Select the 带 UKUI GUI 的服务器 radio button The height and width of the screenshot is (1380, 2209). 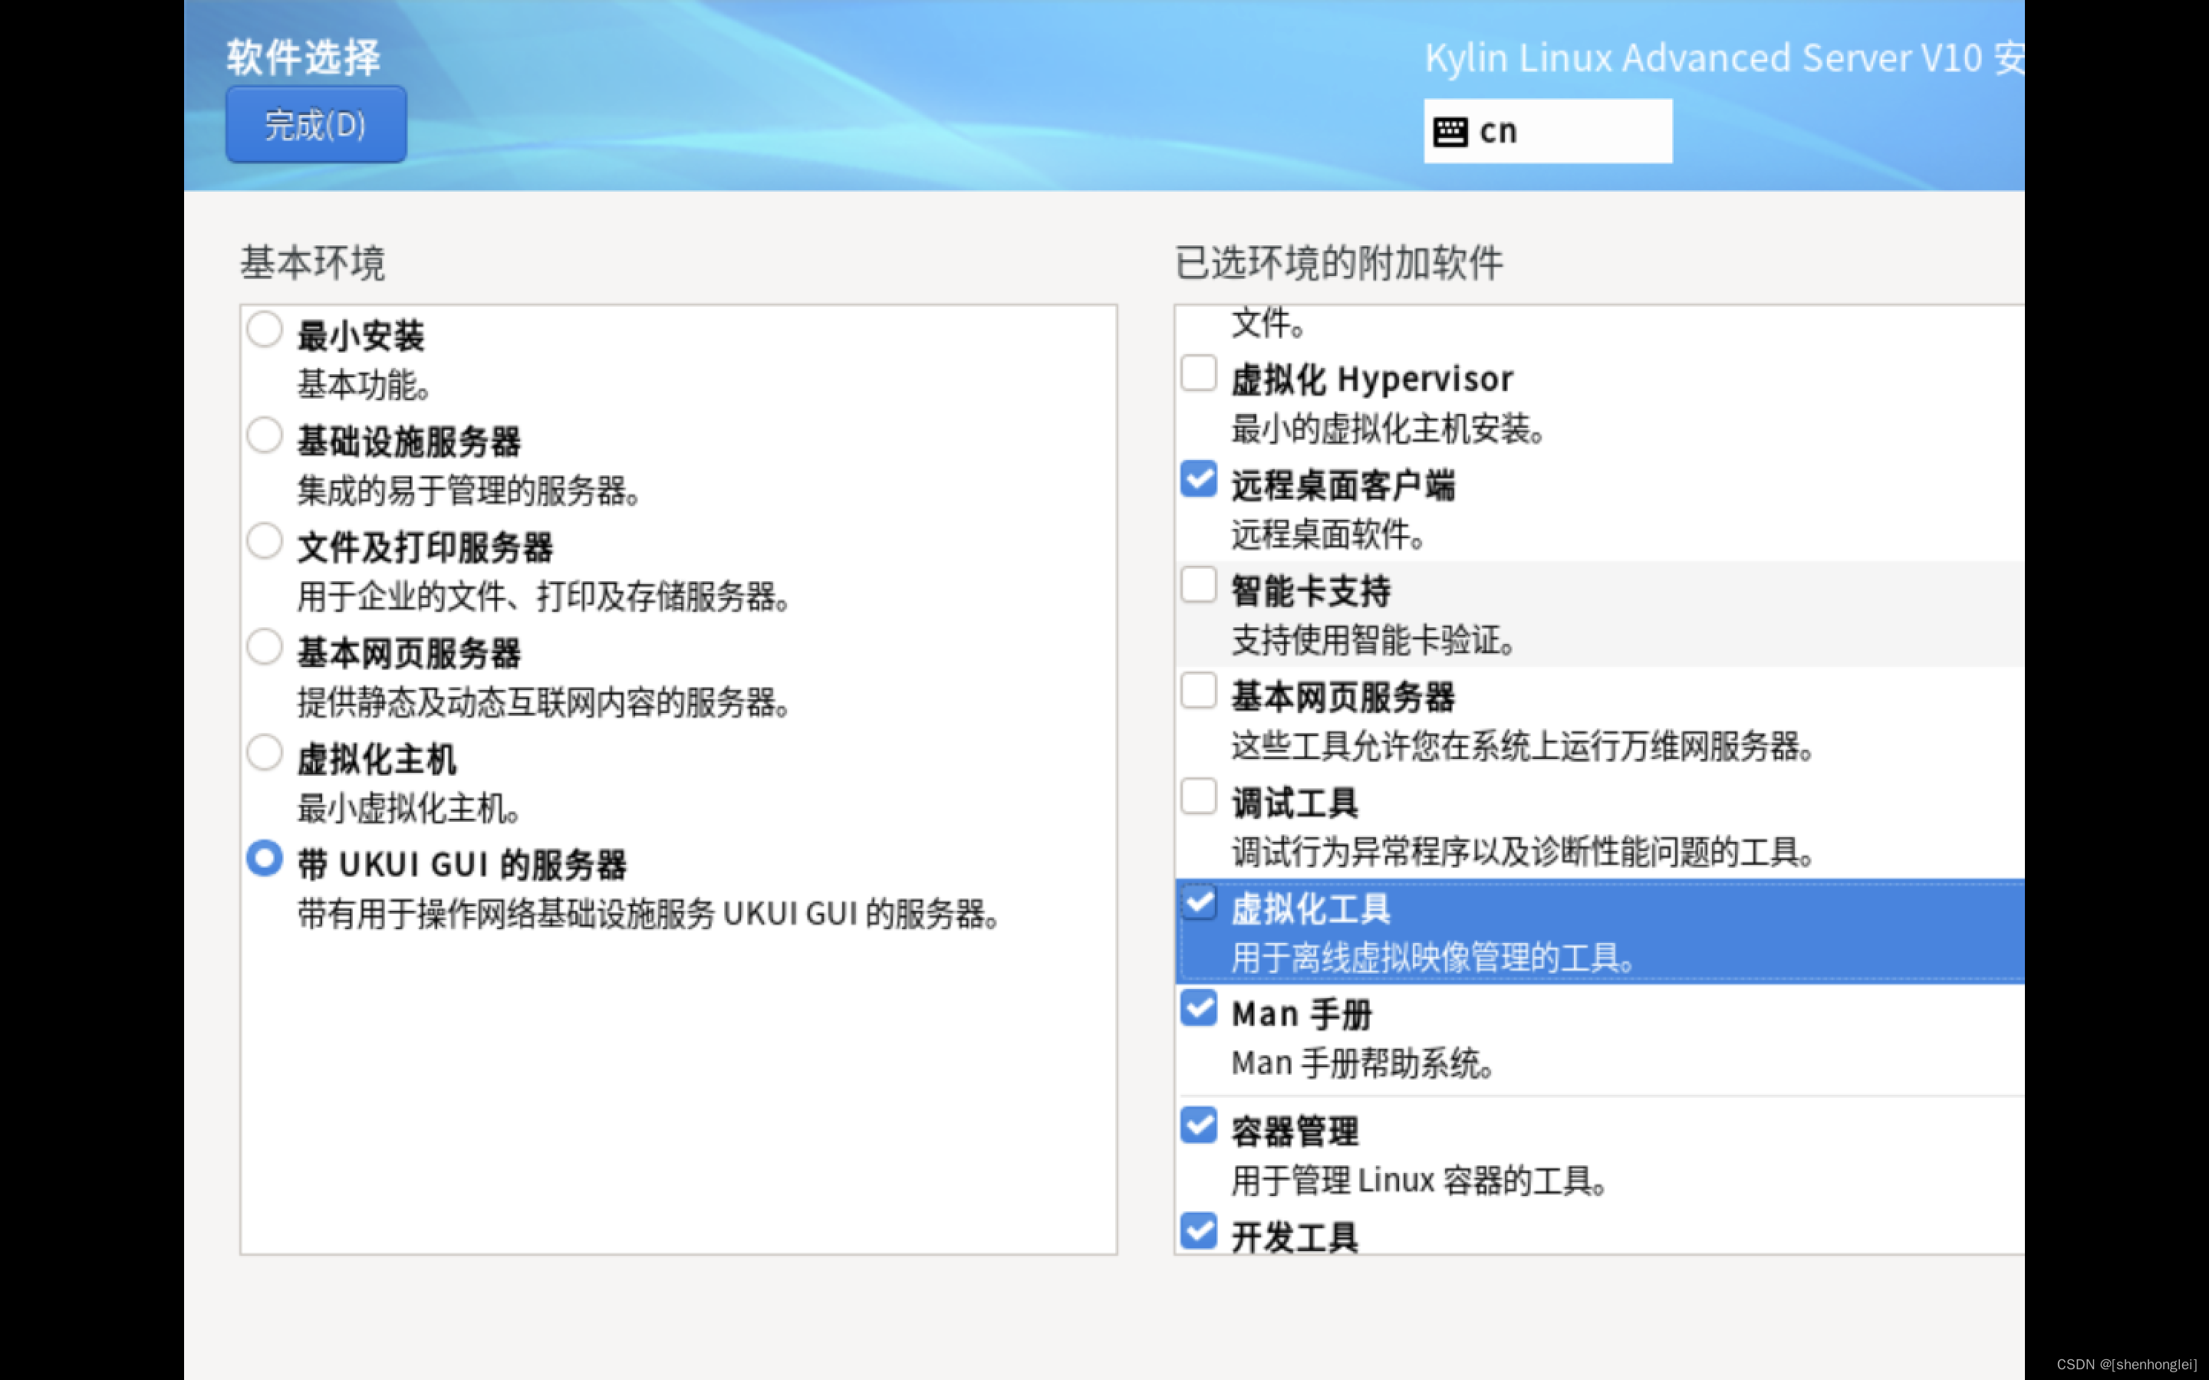[265, 859]
